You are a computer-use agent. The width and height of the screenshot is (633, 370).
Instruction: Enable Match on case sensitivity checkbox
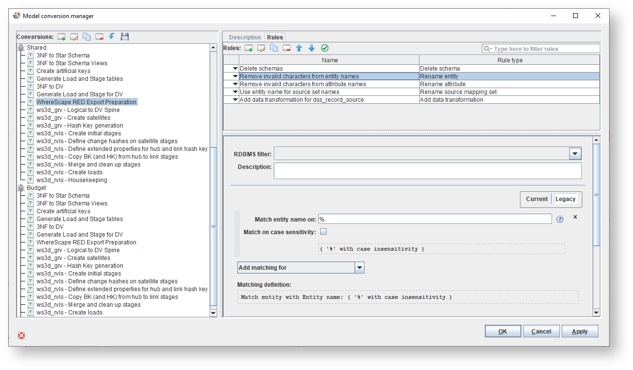324,232
